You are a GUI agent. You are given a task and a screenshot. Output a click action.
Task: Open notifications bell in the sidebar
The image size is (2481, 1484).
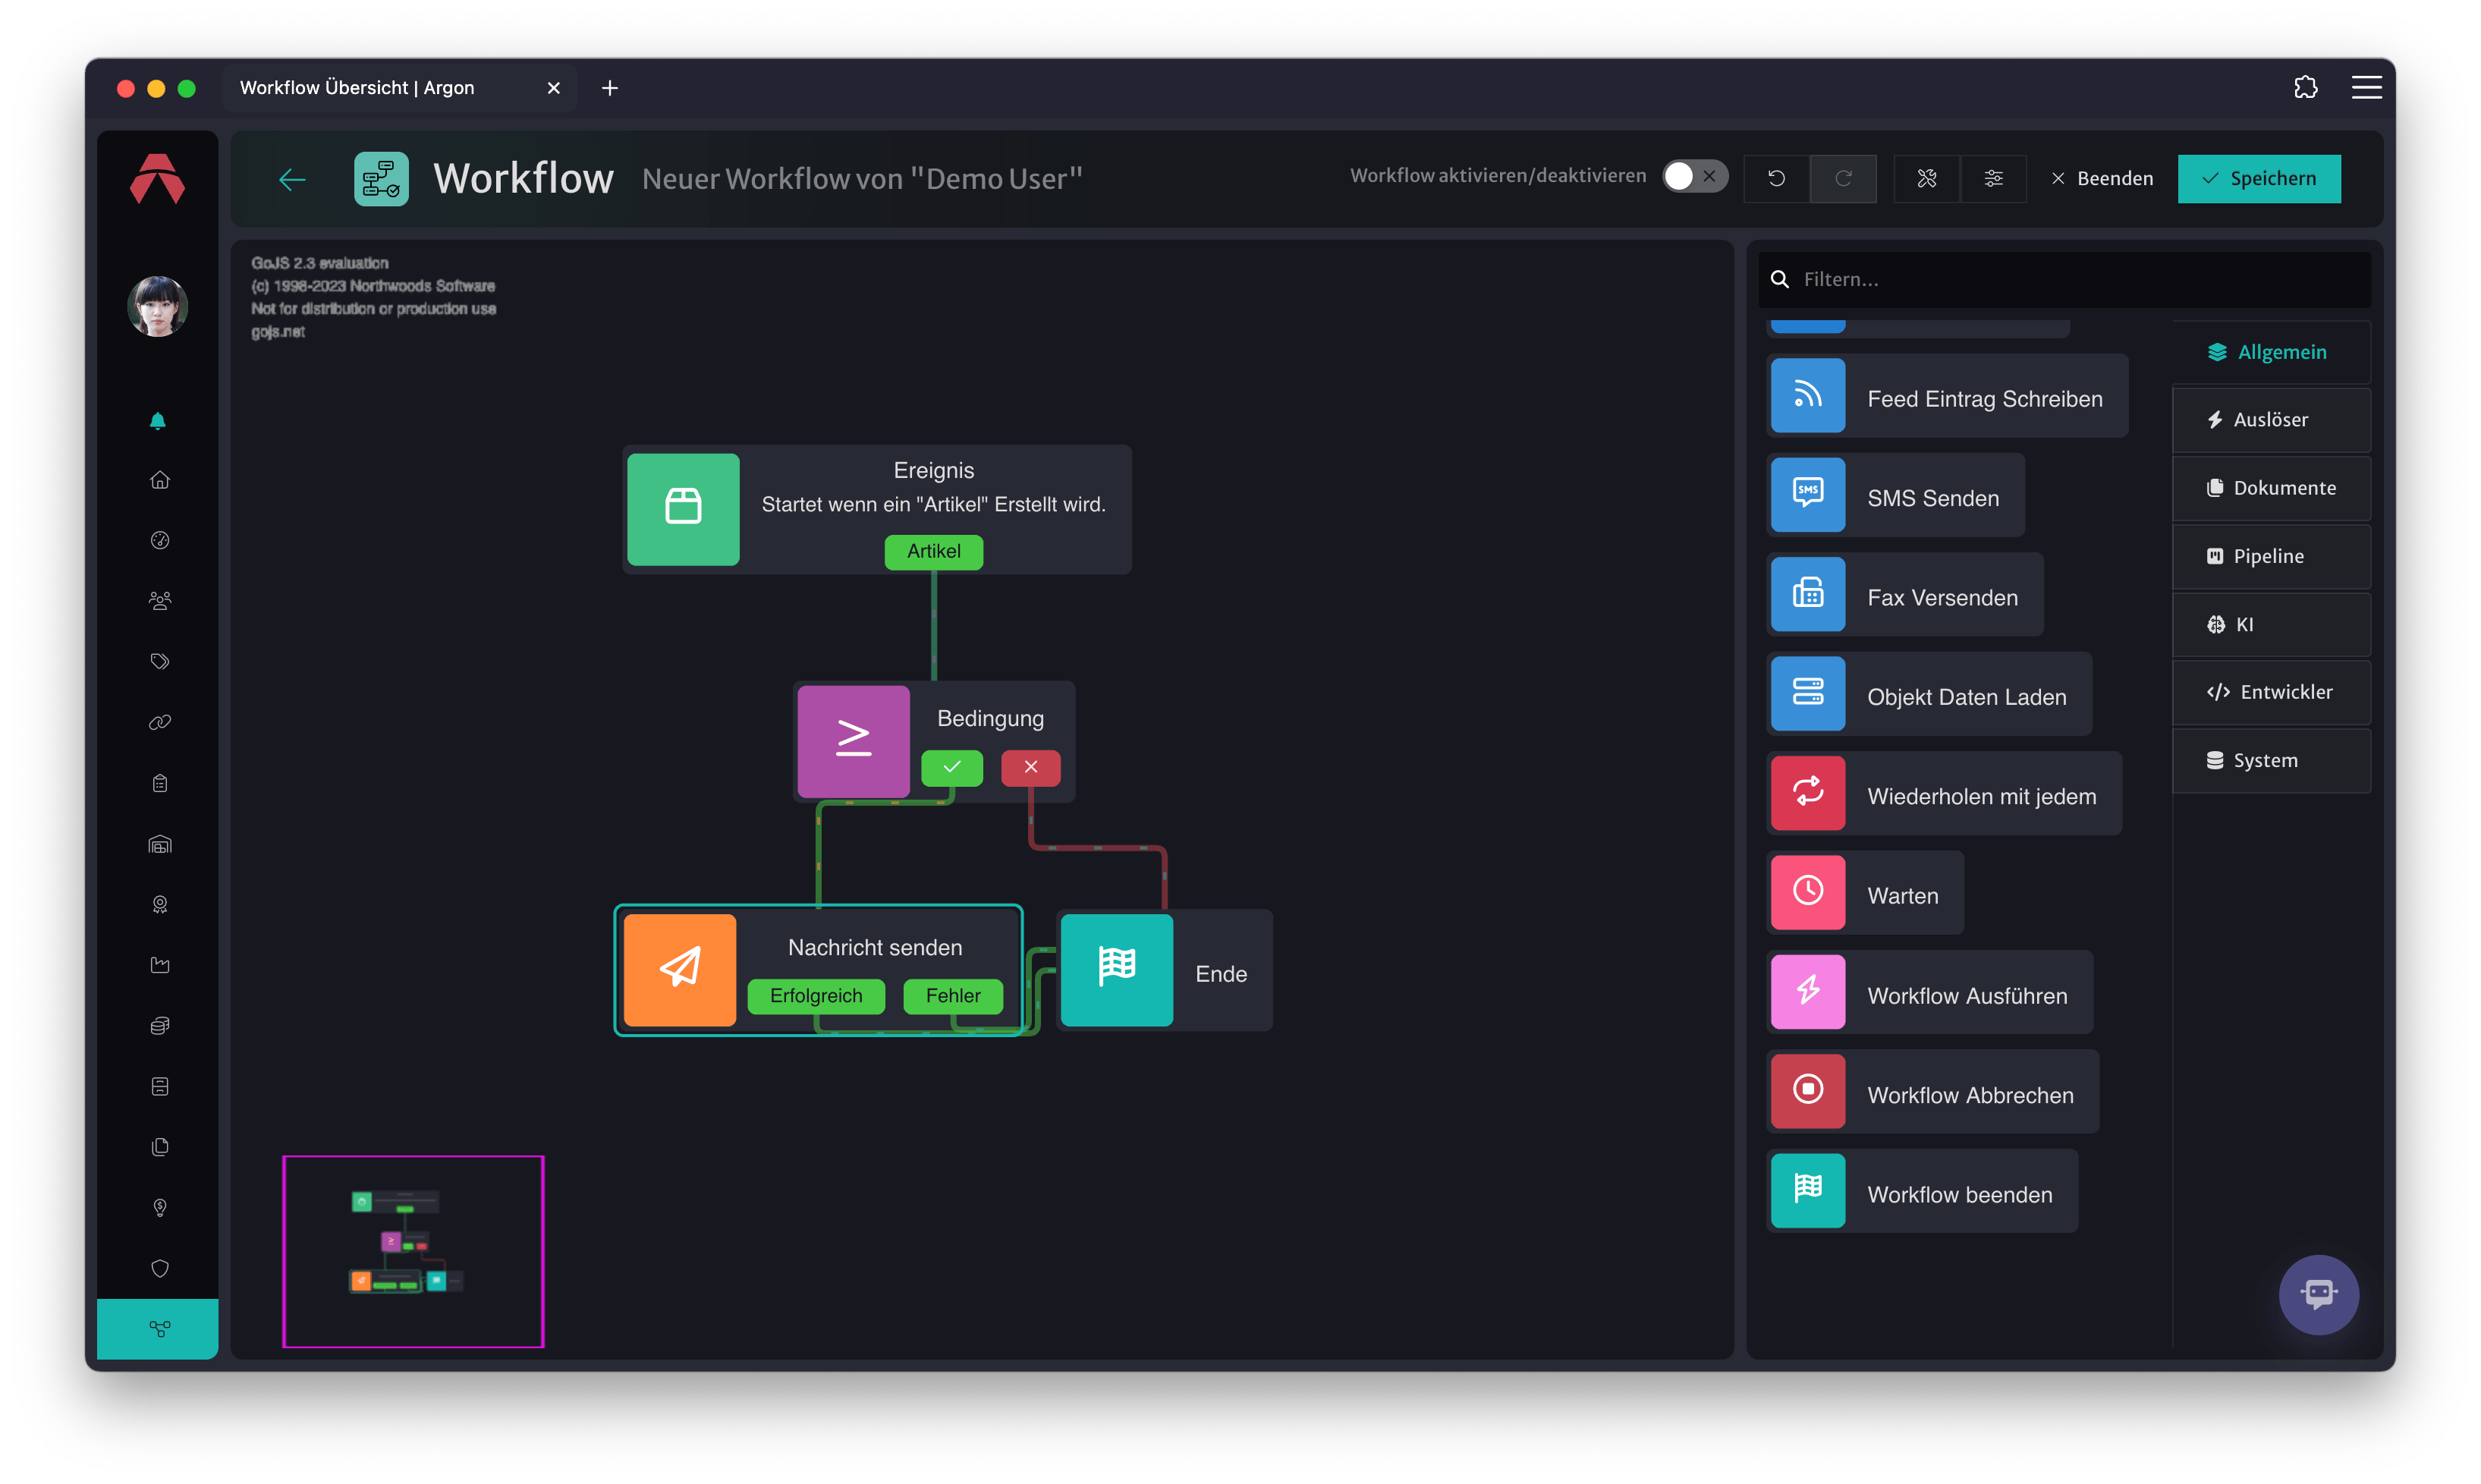pos(158,420)
